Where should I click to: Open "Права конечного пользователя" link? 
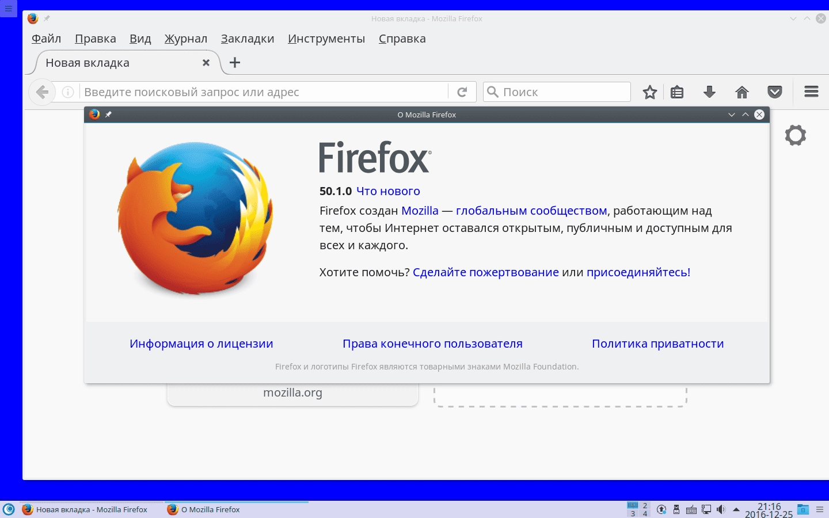(x=432, y=344)
